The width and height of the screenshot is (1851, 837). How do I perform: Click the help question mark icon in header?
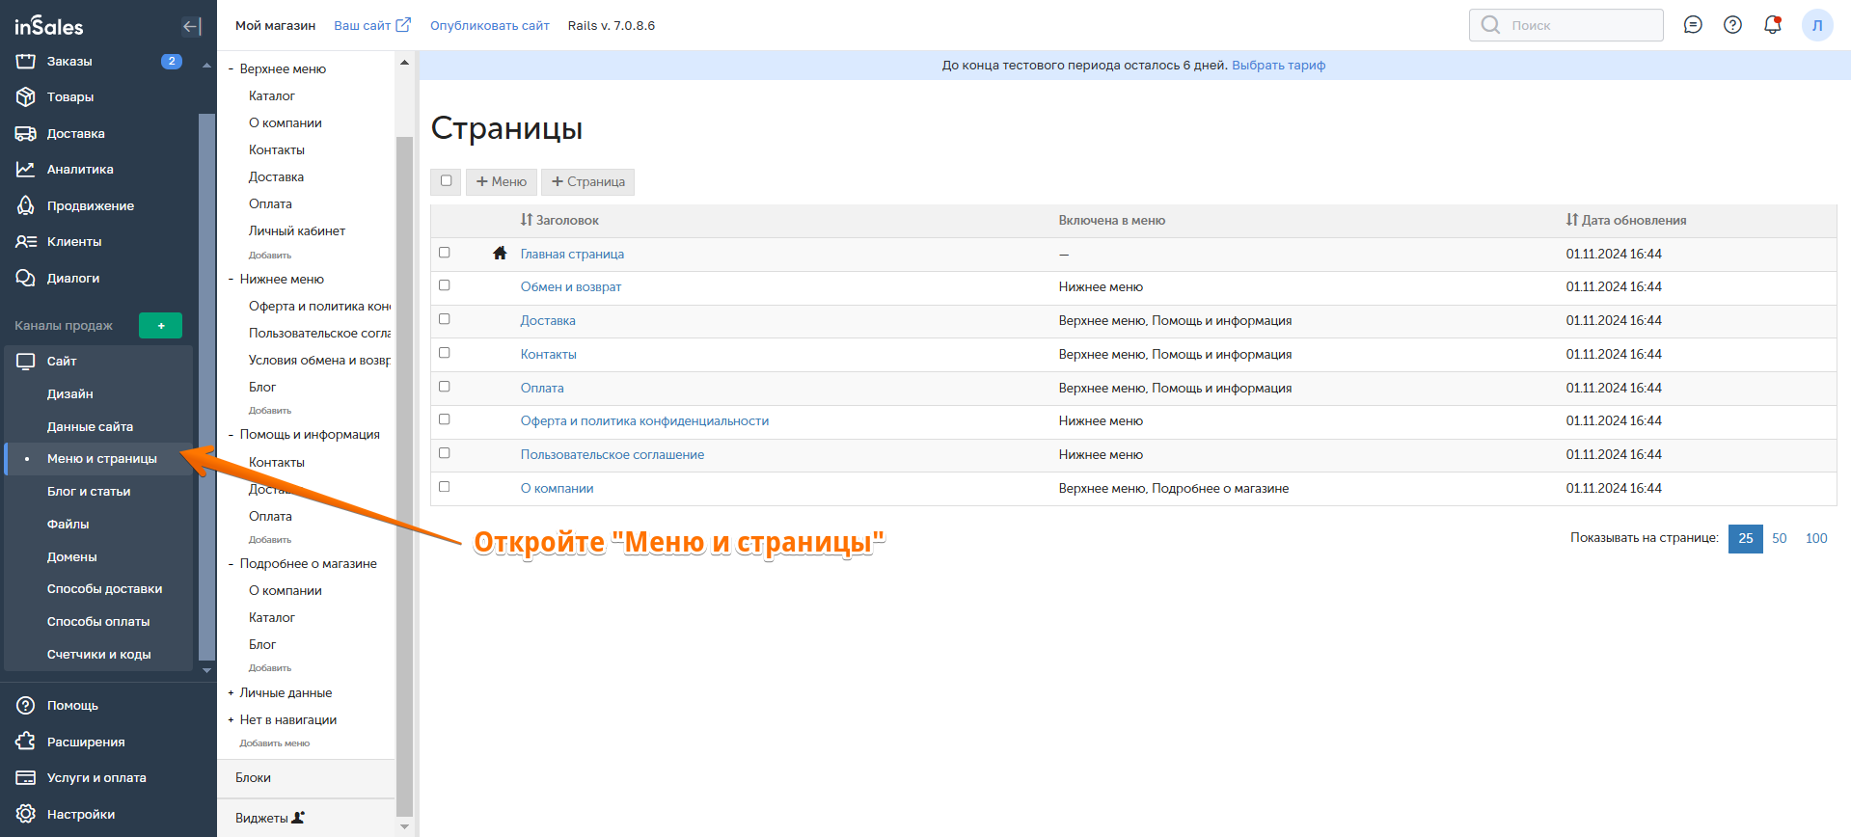tap(1732, 25)
